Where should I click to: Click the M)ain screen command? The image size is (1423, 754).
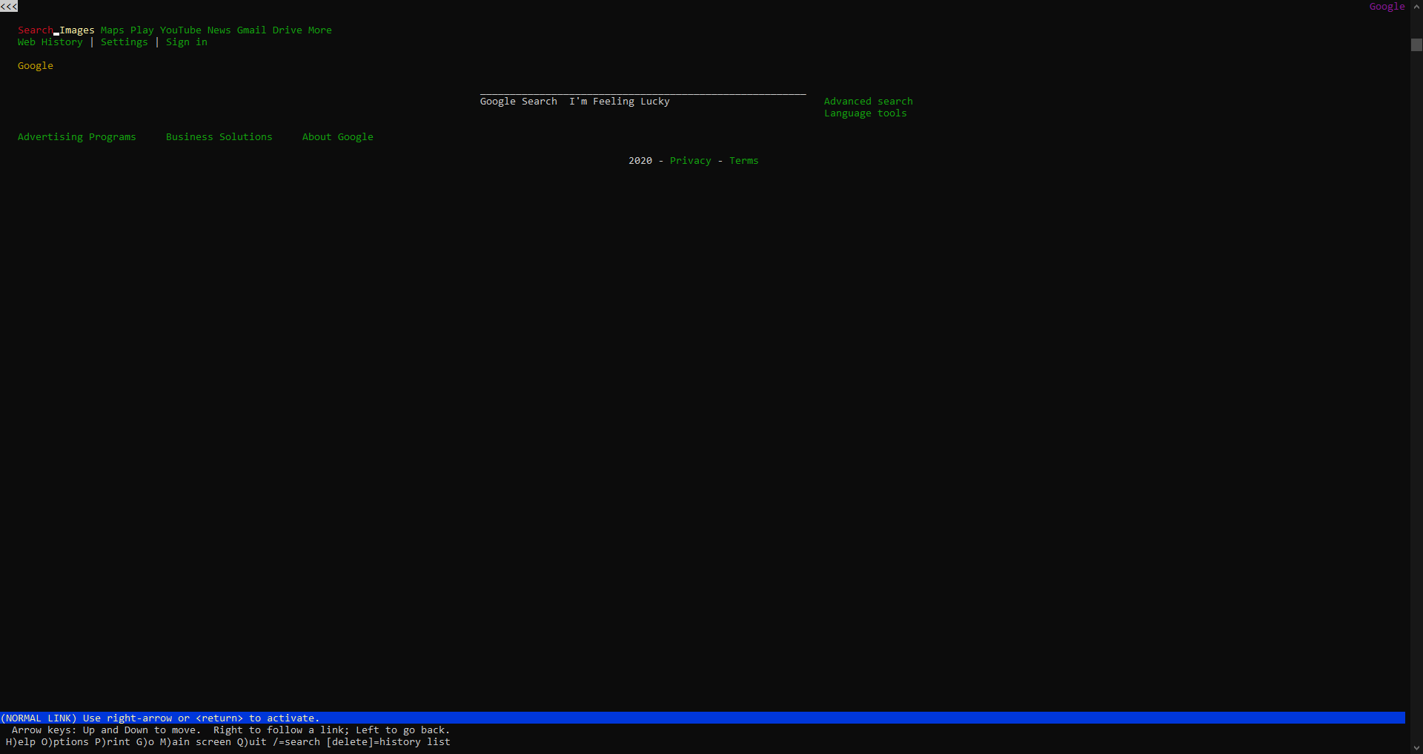[196, 742]
